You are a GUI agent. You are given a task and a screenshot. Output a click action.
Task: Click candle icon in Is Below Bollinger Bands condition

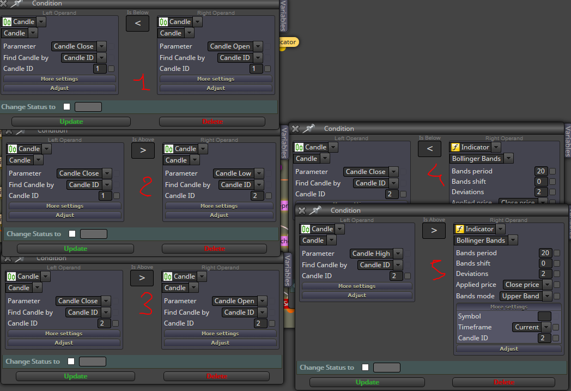click(x=299, y=147)
